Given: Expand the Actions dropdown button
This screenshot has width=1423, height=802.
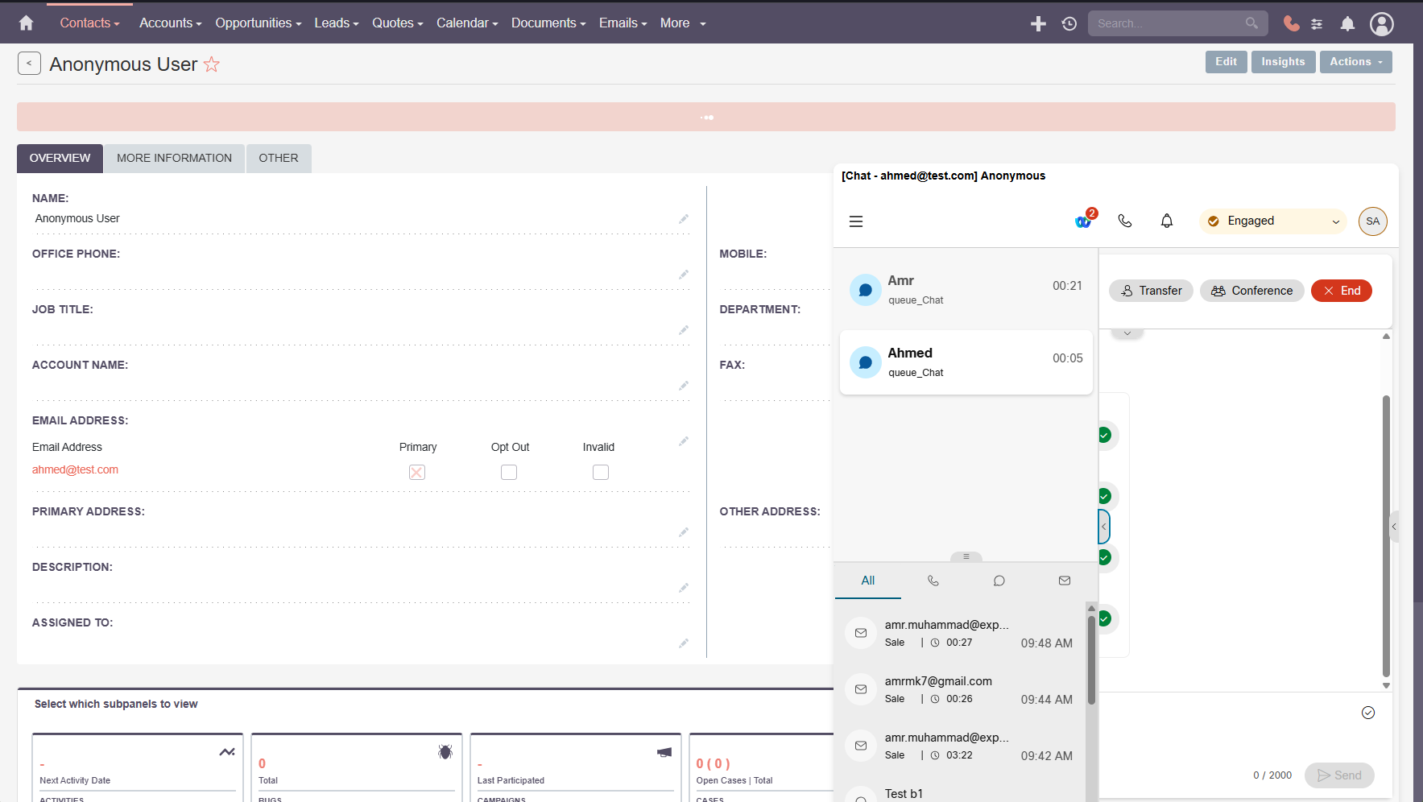Looking at the screenshot, I should click(1355, 62).
